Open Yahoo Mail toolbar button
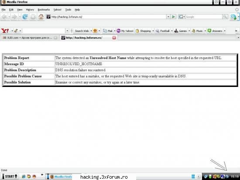 coord(108,31)
